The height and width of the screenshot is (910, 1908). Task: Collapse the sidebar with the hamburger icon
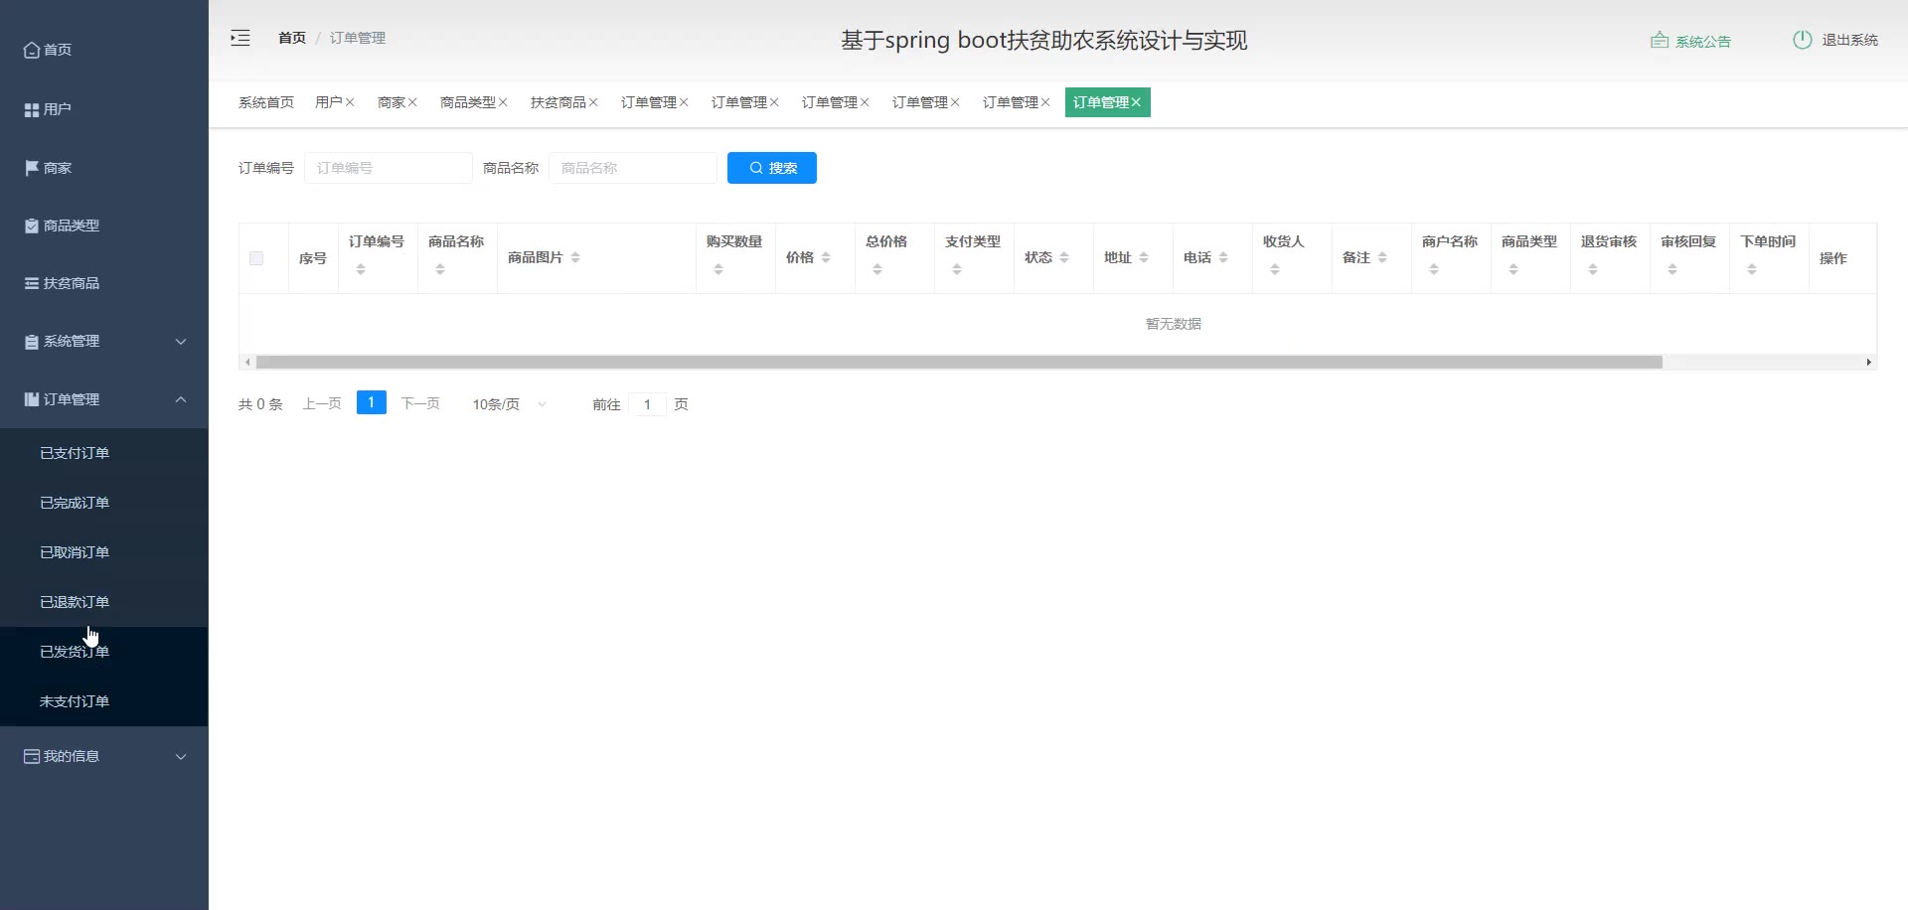pos(240,38)
